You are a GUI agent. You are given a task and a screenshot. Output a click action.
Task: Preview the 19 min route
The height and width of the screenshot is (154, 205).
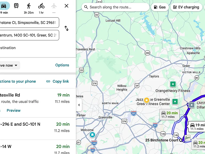[14, 110]
